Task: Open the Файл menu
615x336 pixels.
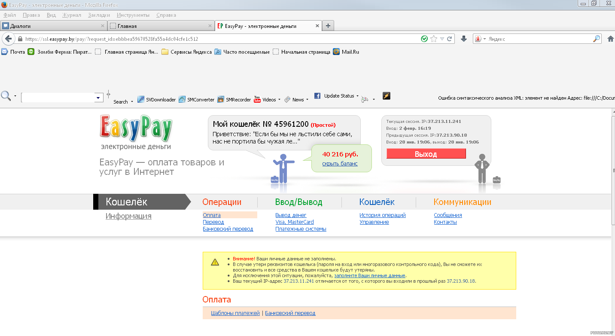Action: (x=9, y=15)
